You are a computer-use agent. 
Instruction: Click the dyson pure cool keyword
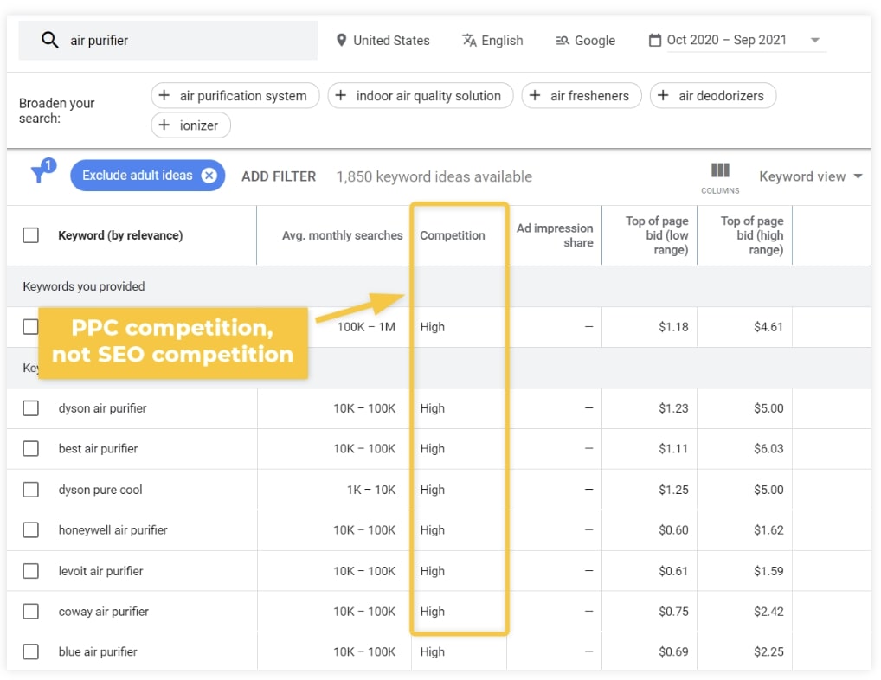[x=100, y=490]
